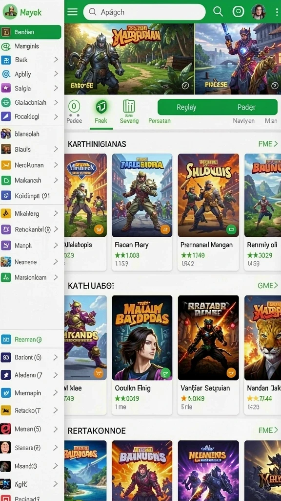
Task: Open the Naviyen link
Action: 244,121
